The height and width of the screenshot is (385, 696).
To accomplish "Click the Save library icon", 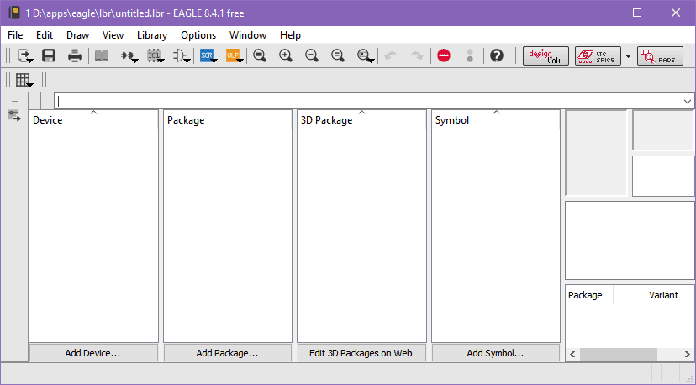I will pos(49,55).
